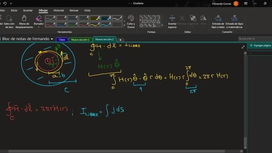Add a new section with plus tab
Image resolution: width=272 pixels, height=153 pixels.
point(120,40)
